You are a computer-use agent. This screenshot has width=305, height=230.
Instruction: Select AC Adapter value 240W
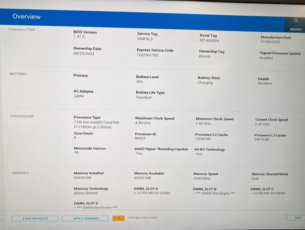[x=79, y=96]
